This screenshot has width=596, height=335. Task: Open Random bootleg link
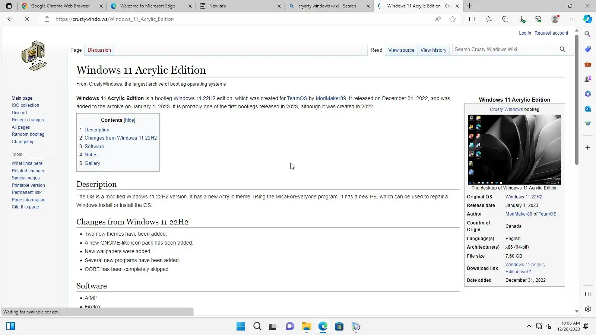click(x=28, y=134)
